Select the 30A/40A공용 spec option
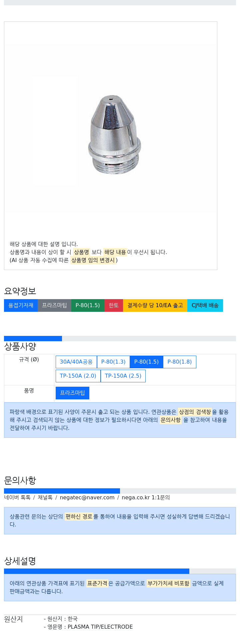 click(x=76, y=362)
